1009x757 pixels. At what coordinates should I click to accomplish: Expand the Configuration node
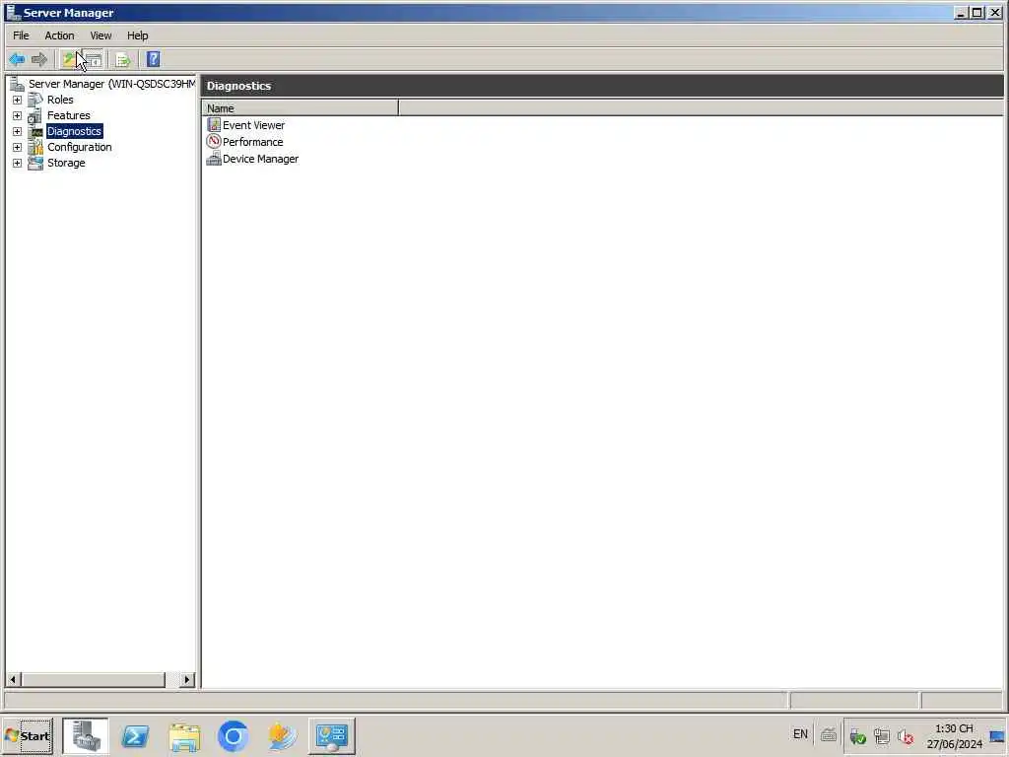pyautogui.click(x=18, y=148)
